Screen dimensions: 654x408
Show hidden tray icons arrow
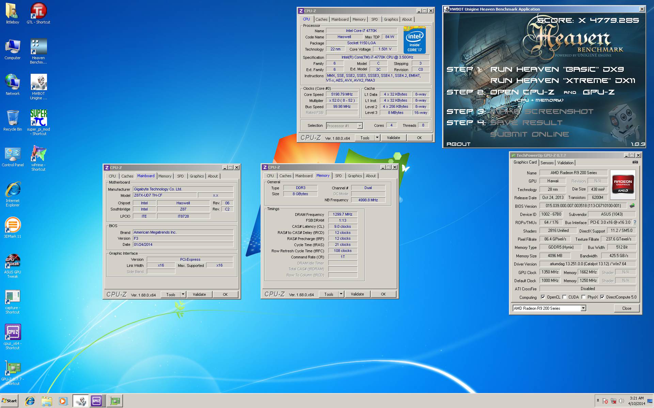[598, 401]
